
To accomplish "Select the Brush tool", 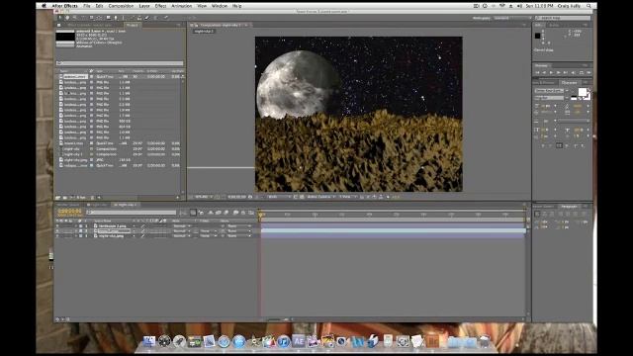I will (x=132, y=18).
